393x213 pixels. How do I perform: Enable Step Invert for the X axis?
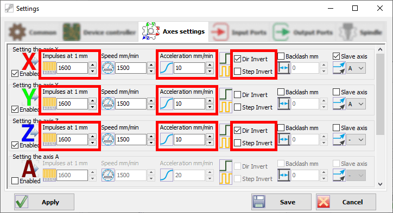pos(237,72)
